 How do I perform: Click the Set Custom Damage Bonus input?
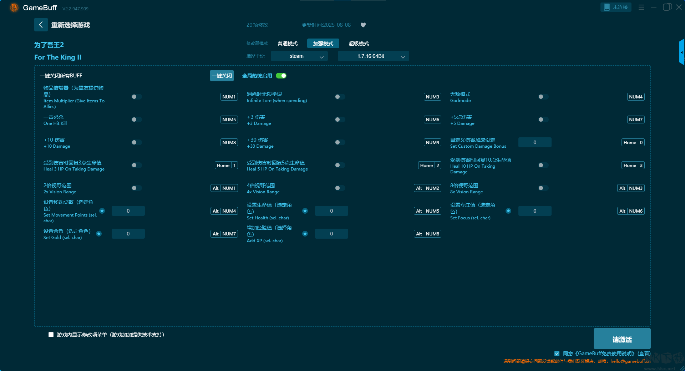point(535,142)
